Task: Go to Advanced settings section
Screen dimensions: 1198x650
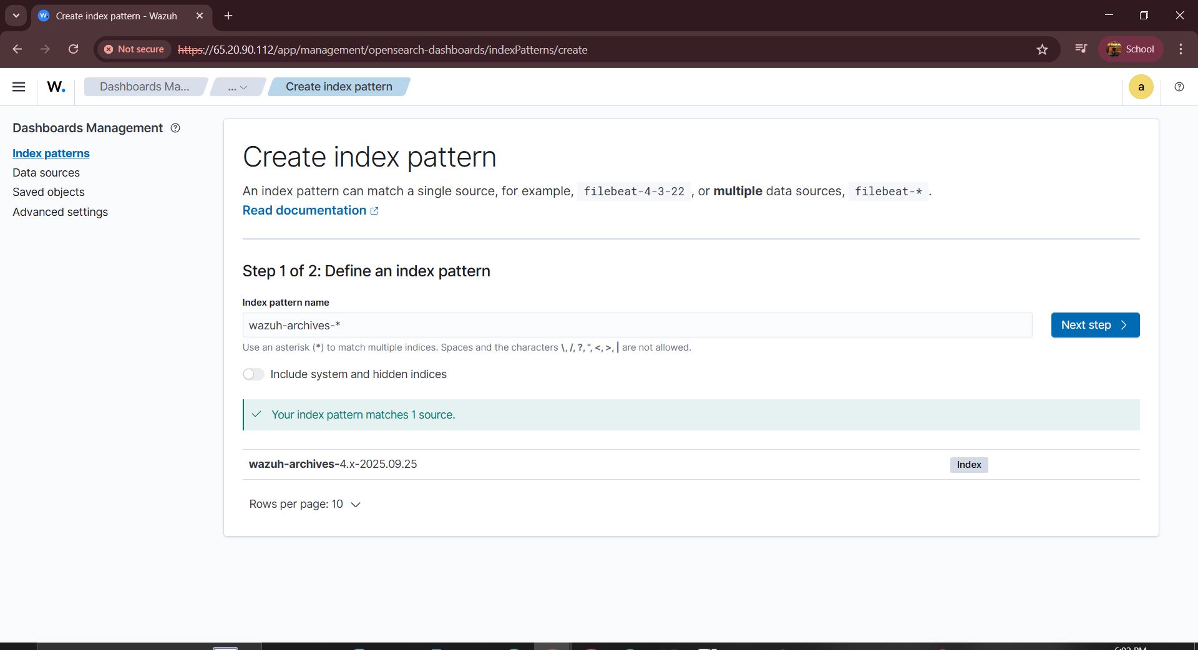Action: (x=60, y=212)
